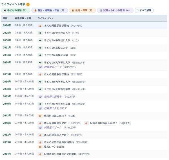Click the text 教育費の最終年 (年61万円)
Screen dimensions: 169x160
coord(59,97)
